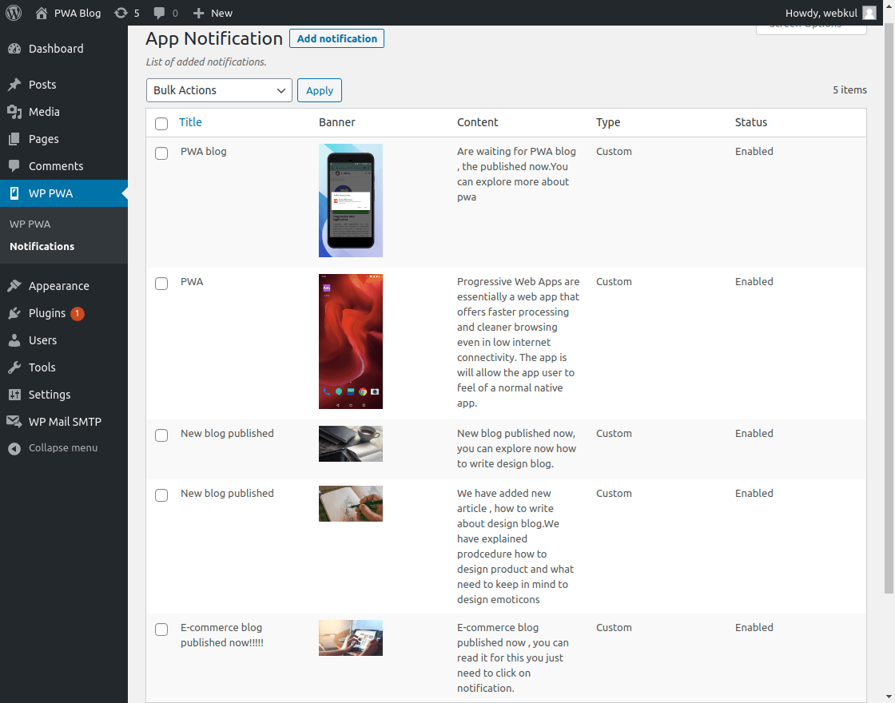
Task: Click the red phone wallpaper banner thumbnail
Action: click(x=351, y=341)
